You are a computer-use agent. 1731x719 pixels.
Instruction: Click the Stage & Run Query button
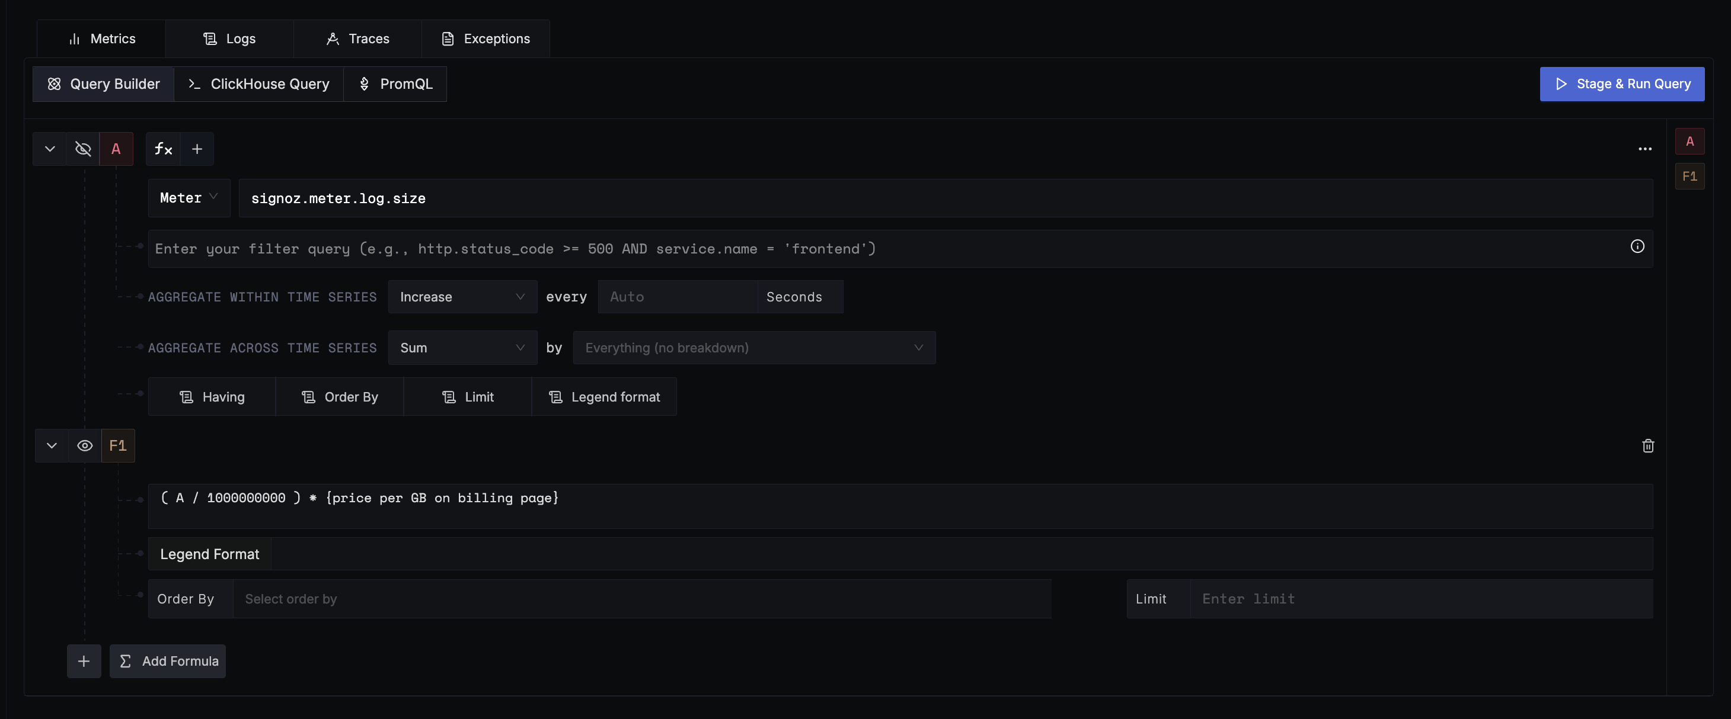pyautogui.click(x=1621, y=84)
